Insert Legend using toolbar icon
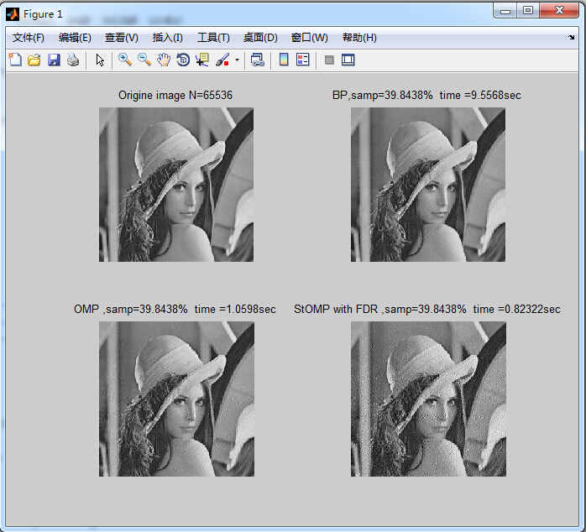This screenshot has height=532, width=586. 303,60
